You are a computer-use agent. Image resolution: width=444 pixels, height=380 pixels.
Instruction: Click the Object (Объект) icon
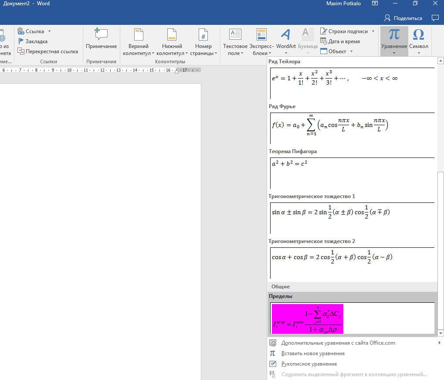[324, 51]
